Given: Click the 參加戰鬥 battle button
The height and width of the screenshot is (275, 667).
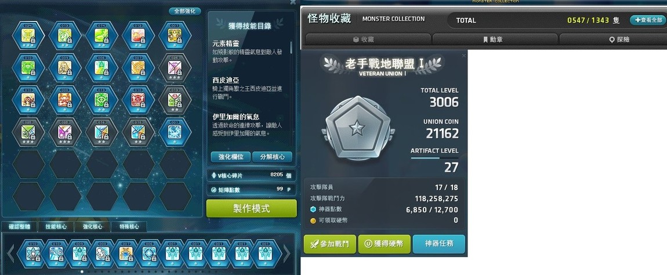Looking at the screenshot, I should [329, 244].
